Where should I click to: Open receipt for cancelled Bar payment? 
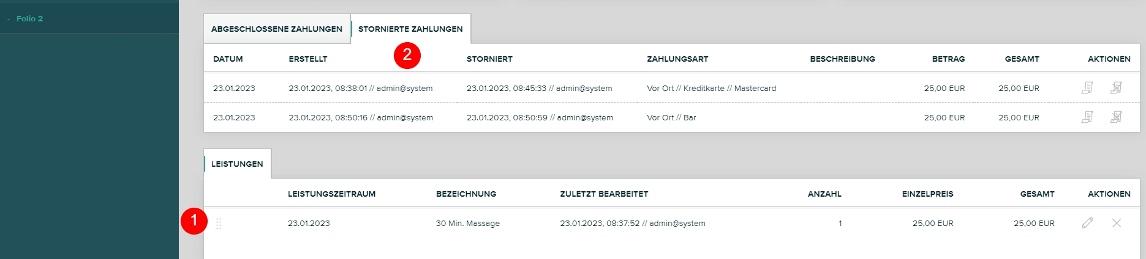pos(1087,117)
